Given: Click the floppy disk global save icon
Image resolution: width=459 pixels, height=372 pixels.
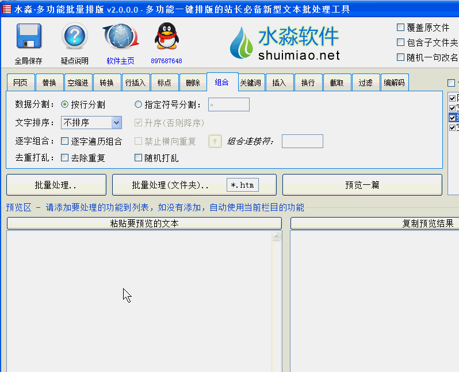Looking at the screenshot, I should (x=28, y=37).
